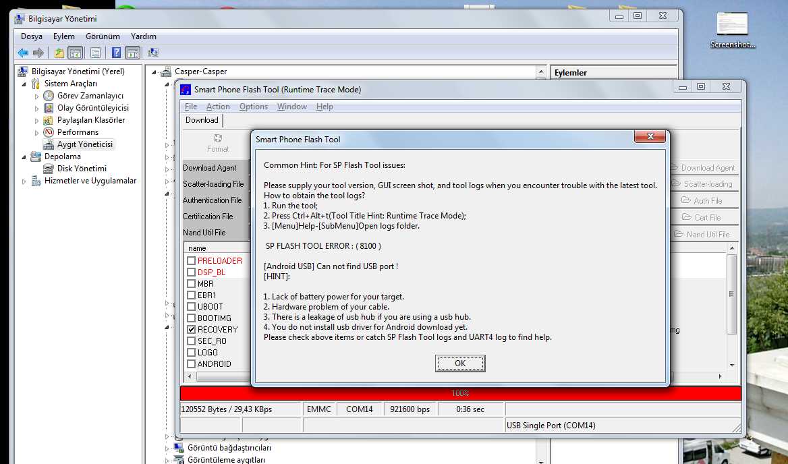Select the Download tab in Flash Tool

202,120
